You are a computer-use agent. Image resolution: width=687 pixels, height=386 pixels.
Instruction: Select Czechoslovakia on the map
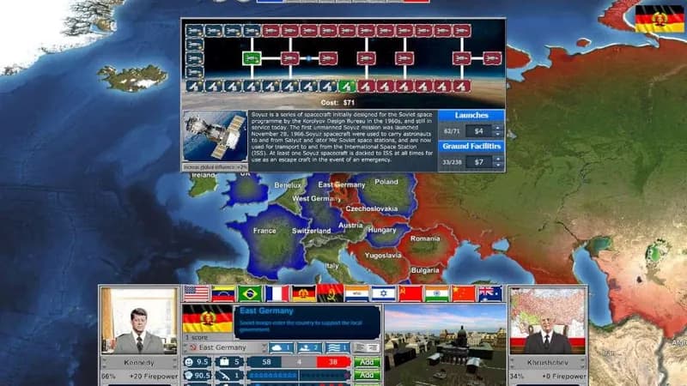(371, 208)
